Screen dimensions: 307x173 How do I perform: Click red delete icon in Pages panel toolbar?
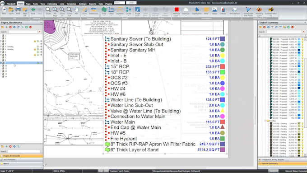[10, 27]
